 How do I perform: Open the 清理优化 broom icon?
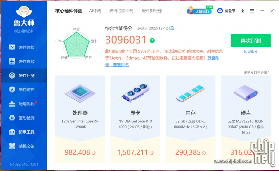pyautogui.click(x=12, y=104)
